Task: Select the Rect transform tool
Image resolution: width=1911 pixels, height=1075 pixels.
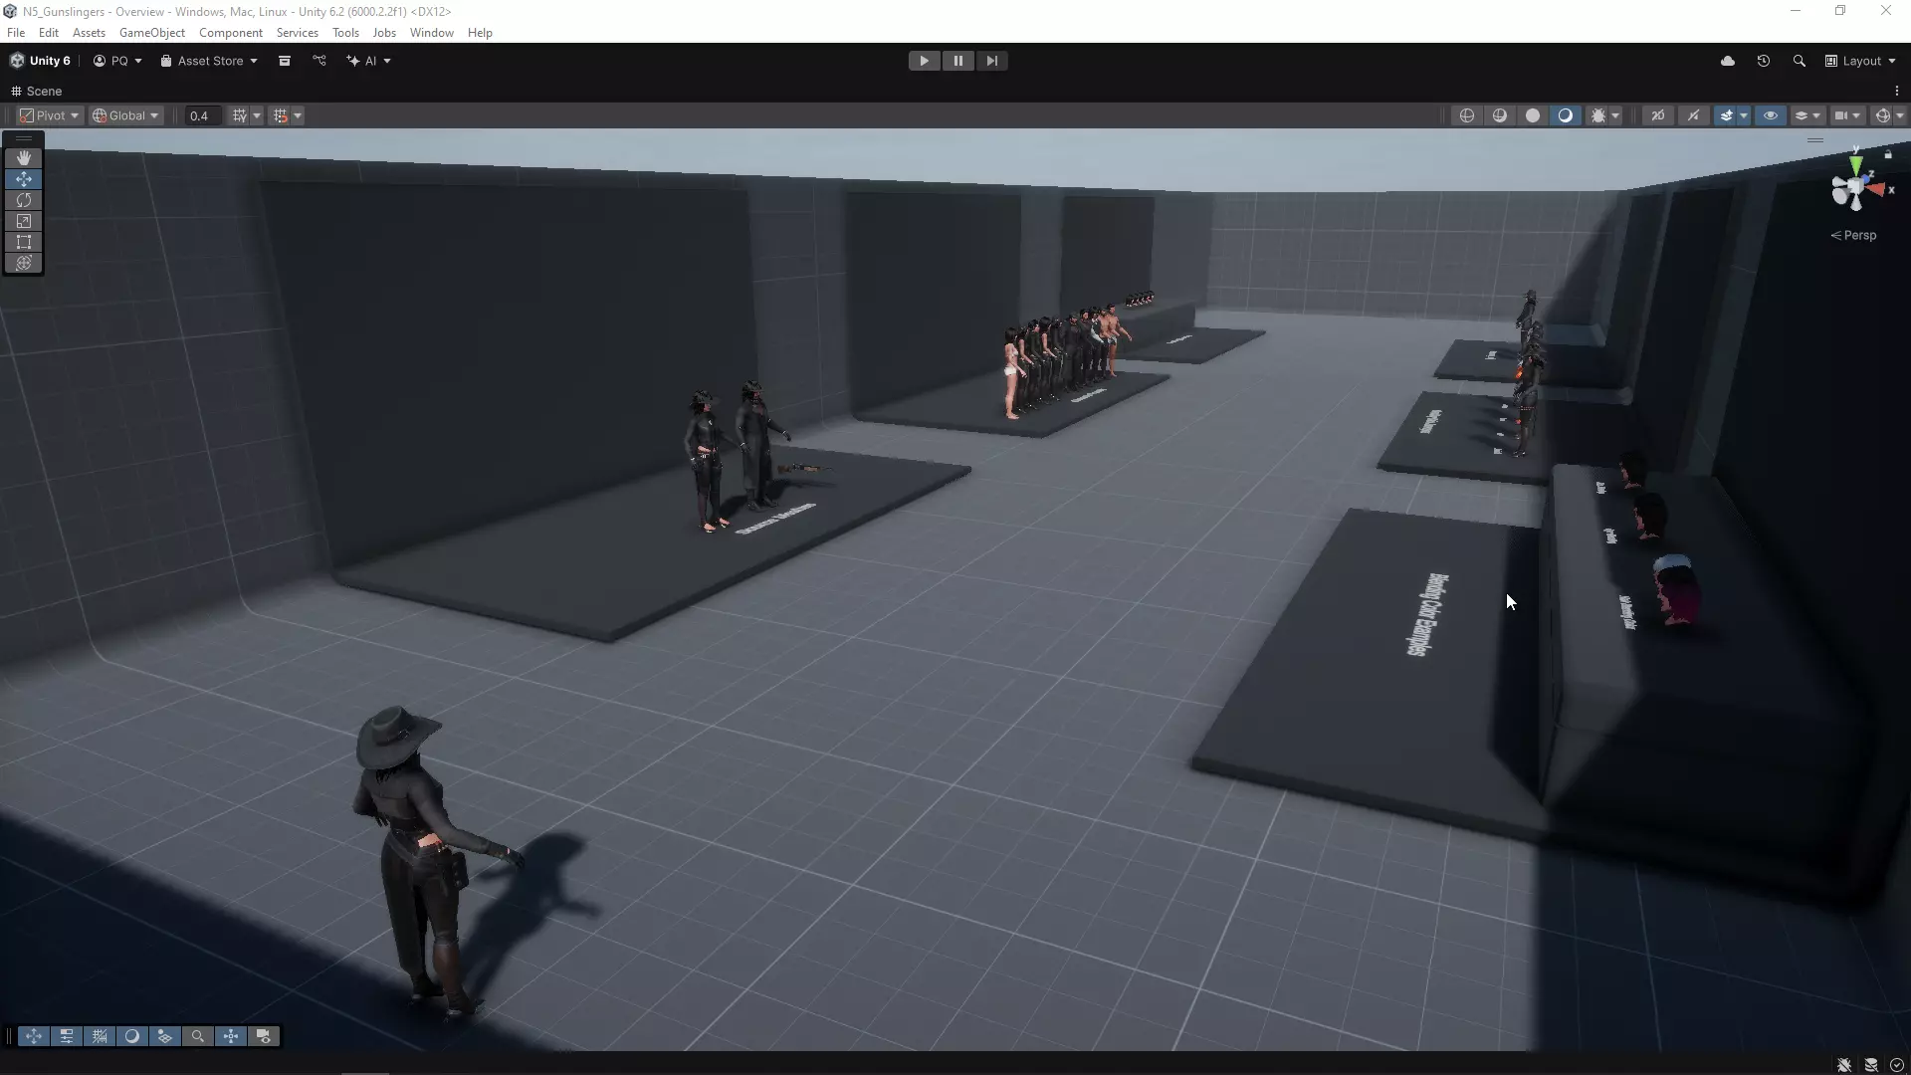Action: click(x=24, y=242)
